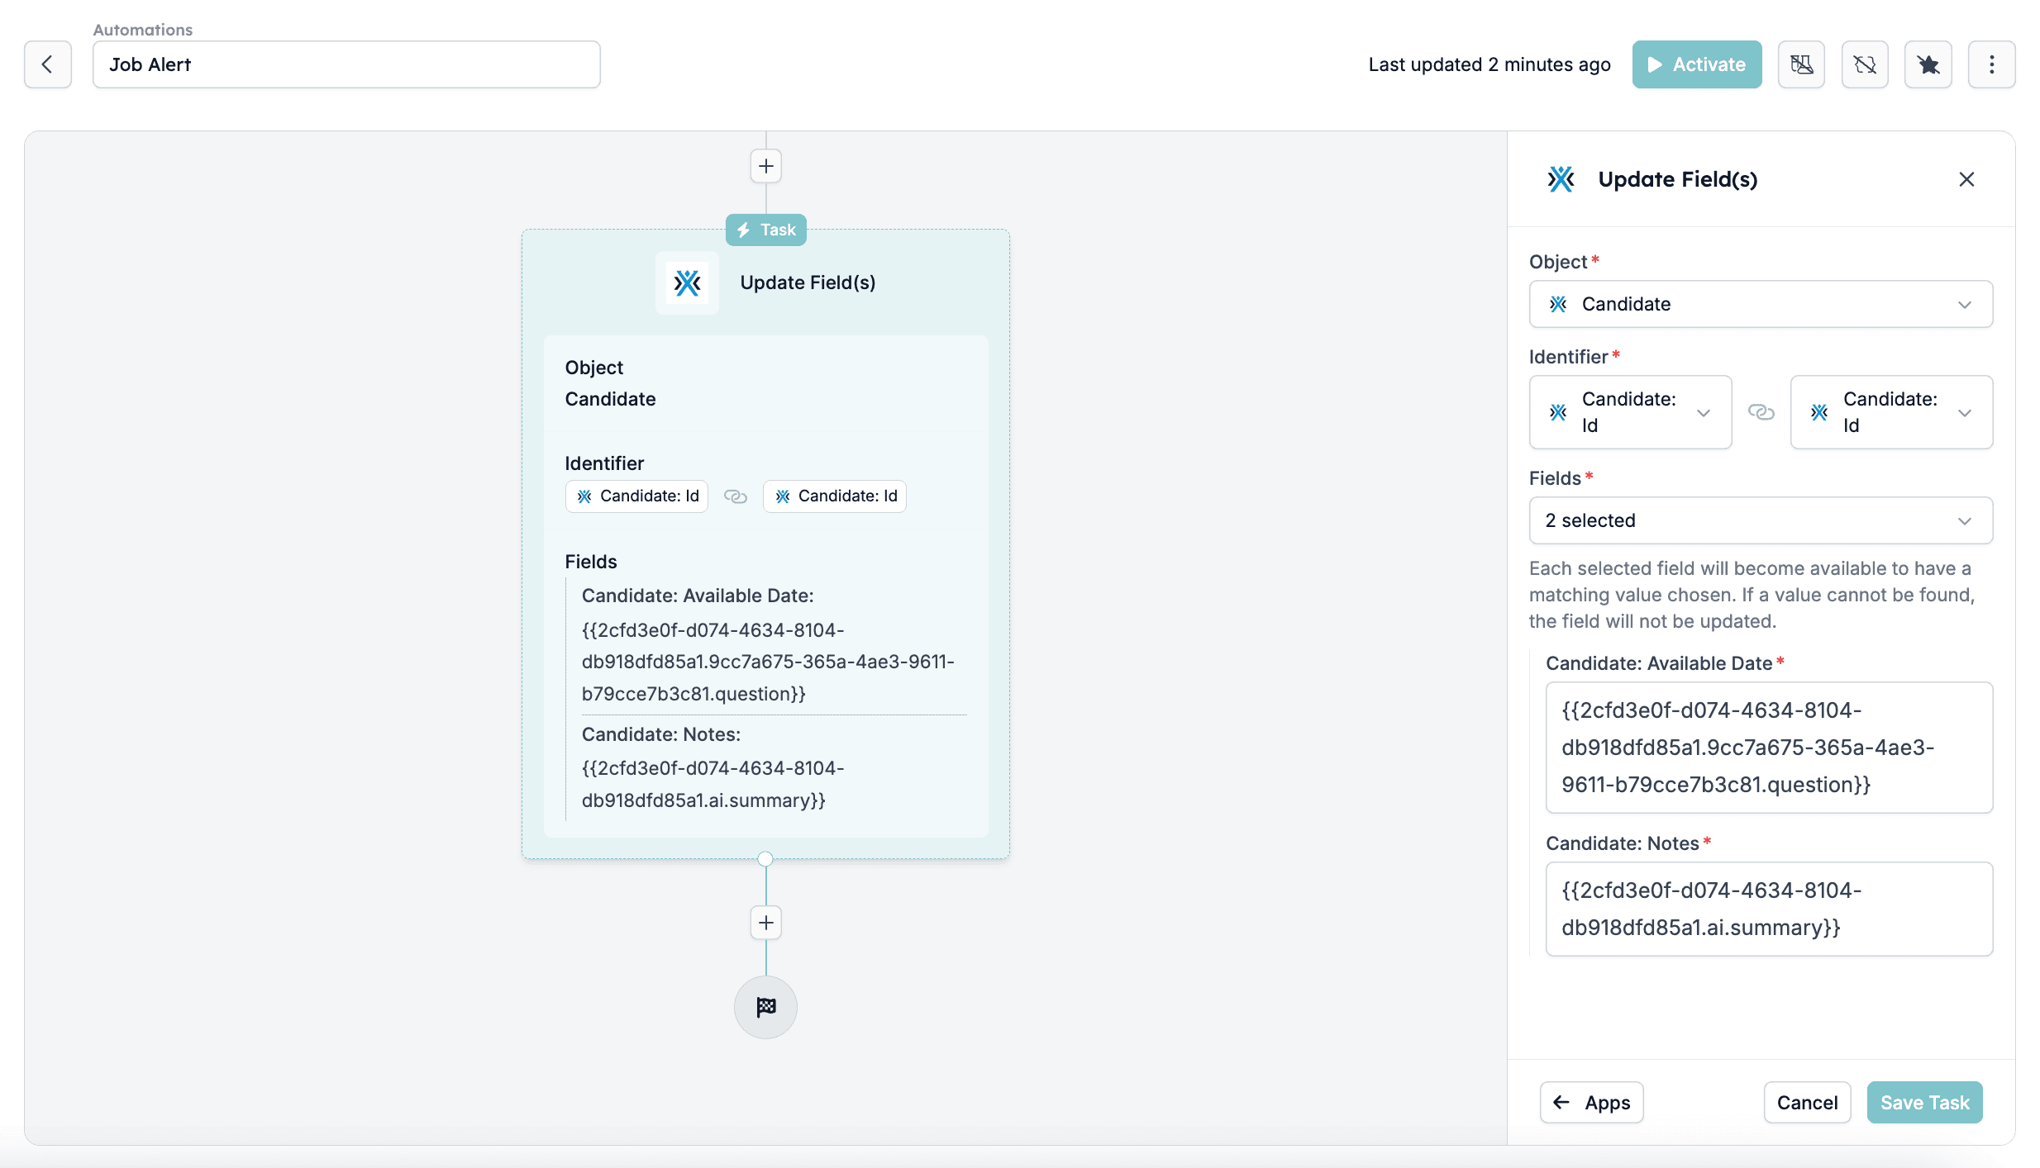The image size is (2040, 1168).
Task: Save the task
Action: tap(1924, 1103)
